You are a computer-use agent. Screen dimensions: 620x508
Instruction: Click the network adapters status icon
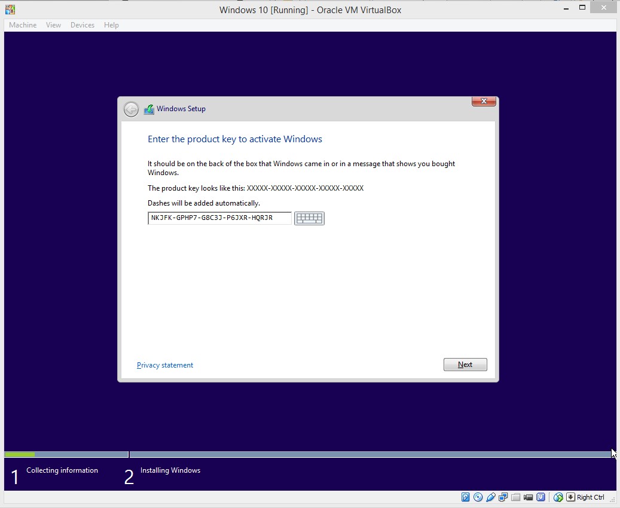(503, 497)
